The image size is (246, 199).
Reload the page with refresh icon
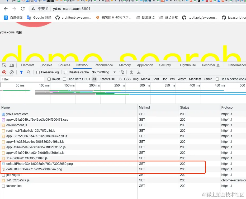(x=23, y=9)
